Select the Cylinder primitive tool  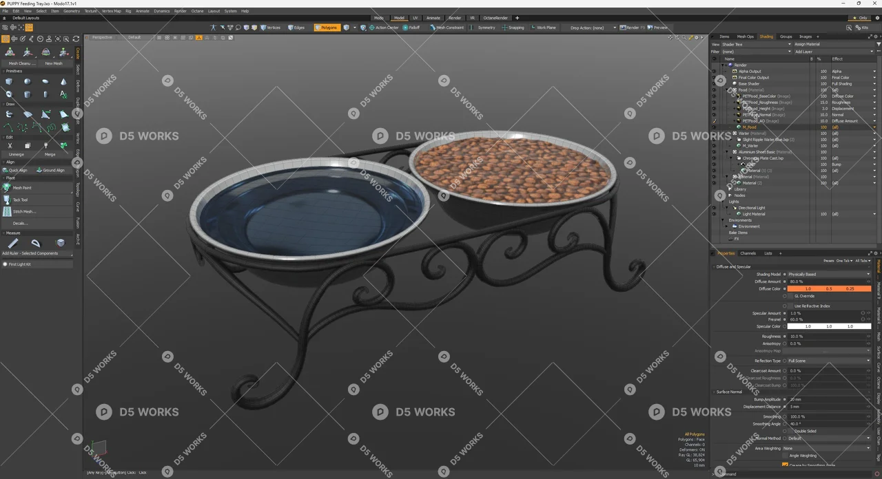(27, 94)
